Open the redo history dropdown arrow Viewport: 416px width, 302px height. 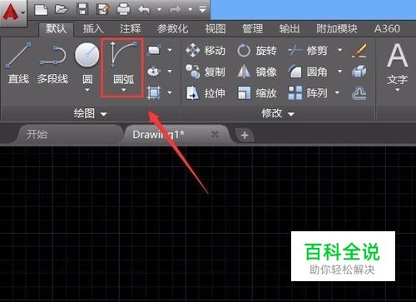[191, 10]
